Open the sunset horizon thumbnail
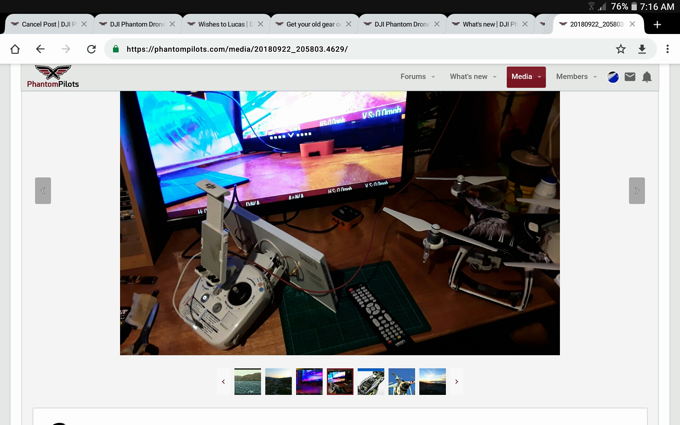This screenshot has height=425, width=680. [x=432, y=381]
